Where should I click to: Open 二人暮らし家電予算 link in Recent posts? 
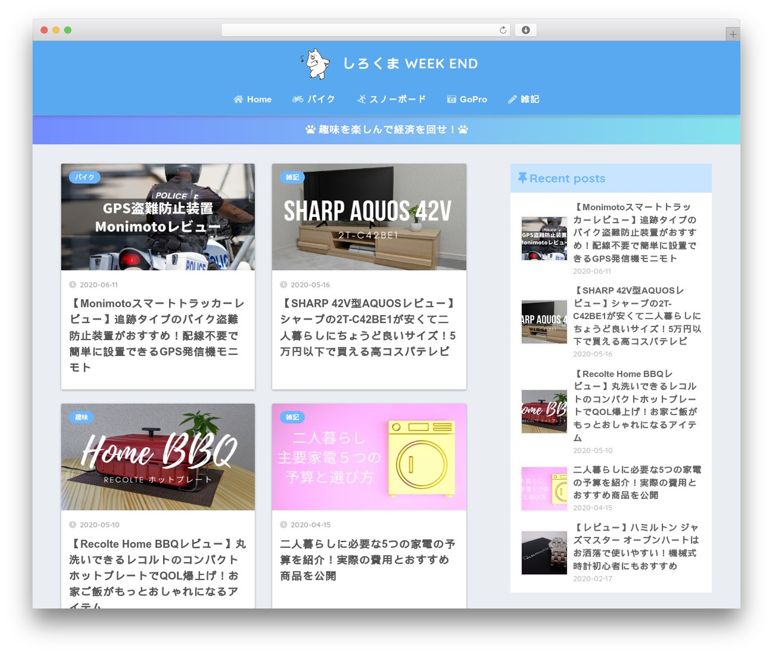636,482
